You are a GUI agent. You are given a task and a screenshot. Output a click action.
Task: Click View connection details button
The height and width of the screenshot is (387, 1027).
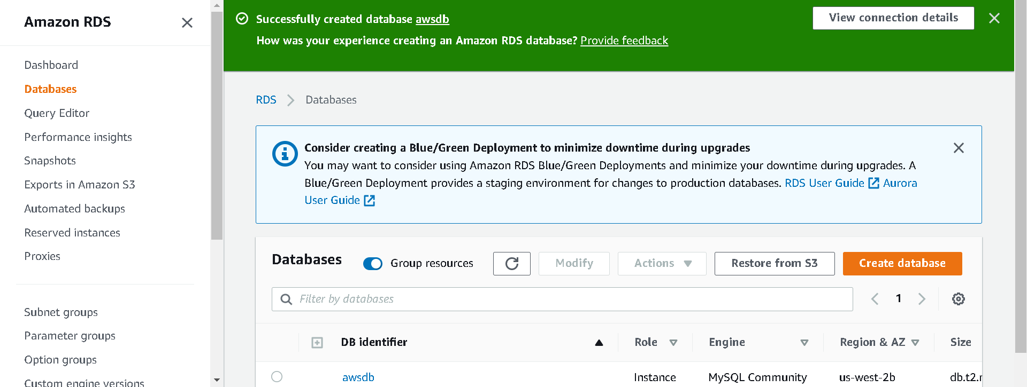point(893,18)
